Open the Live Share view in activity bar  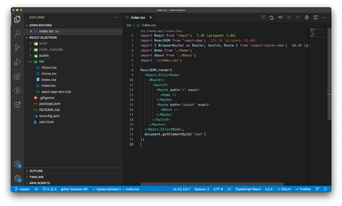point(17,105)
